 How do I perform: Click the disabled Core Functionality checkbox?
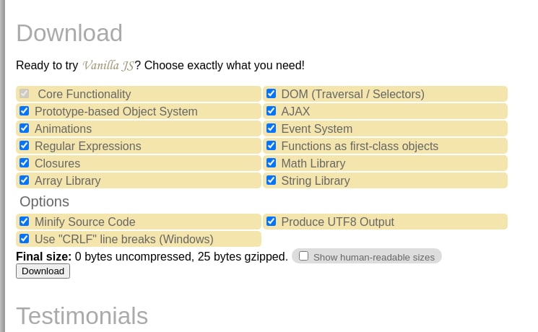(x=25, y=94)
